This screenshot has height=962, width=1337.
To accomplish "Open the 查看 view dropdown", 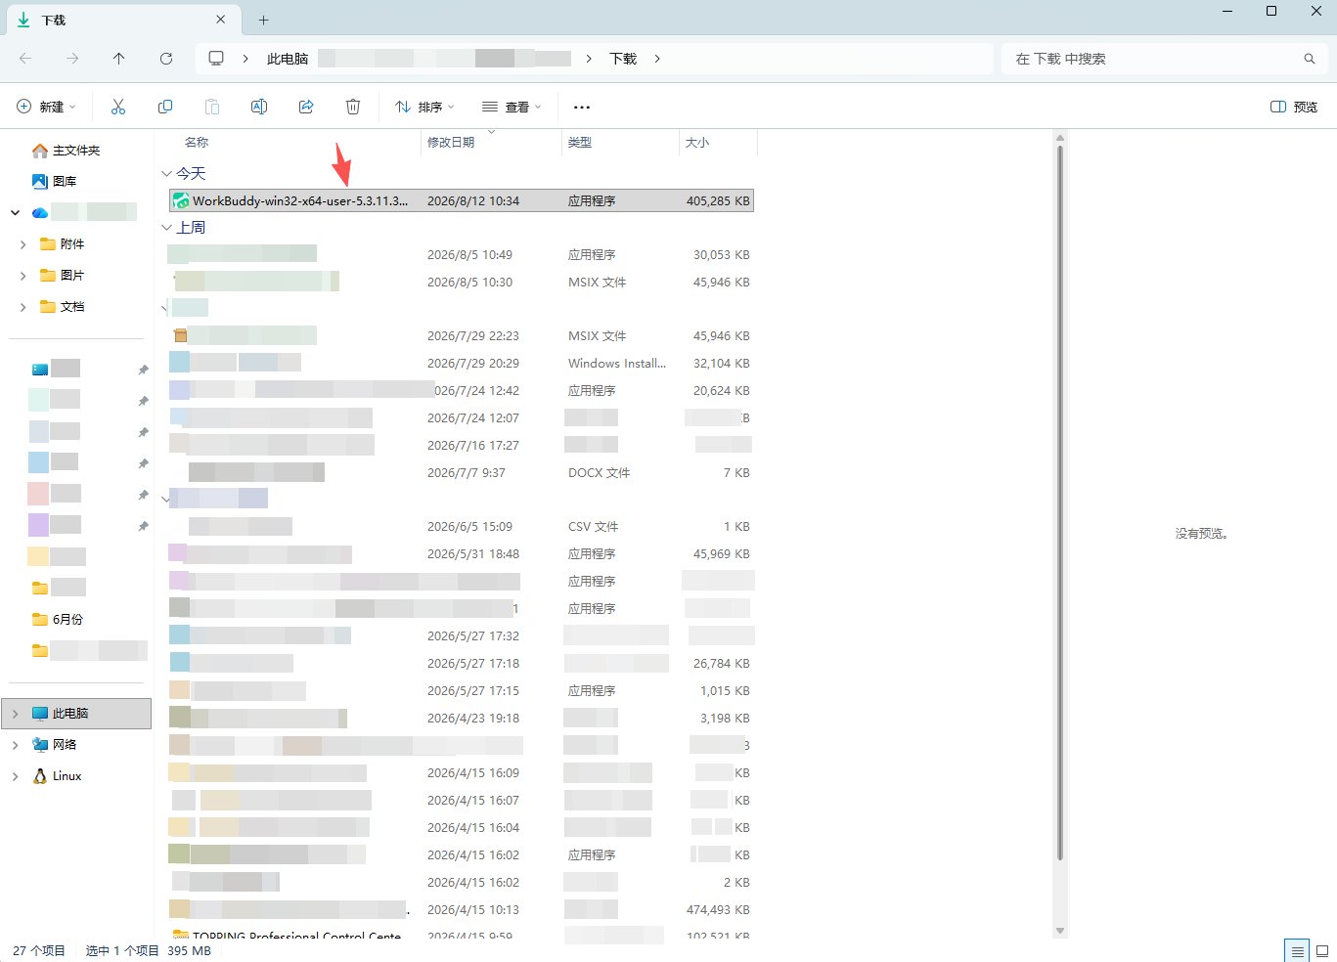I will (x=512, y=107).
